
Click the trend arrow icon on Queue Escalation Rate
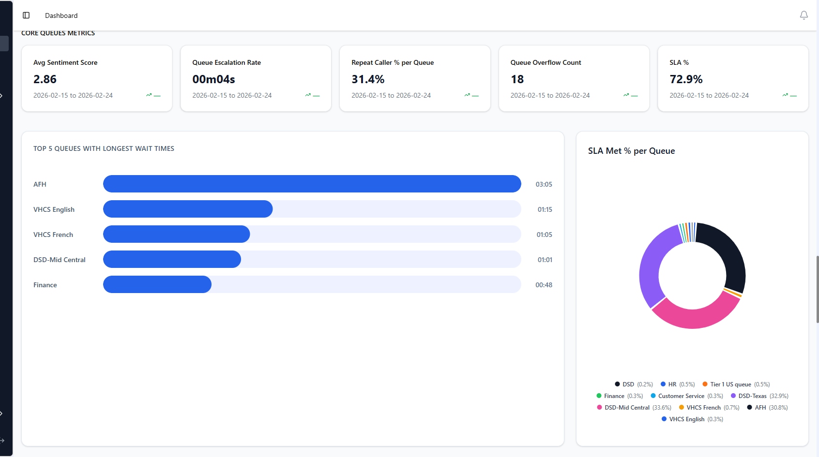308,95
